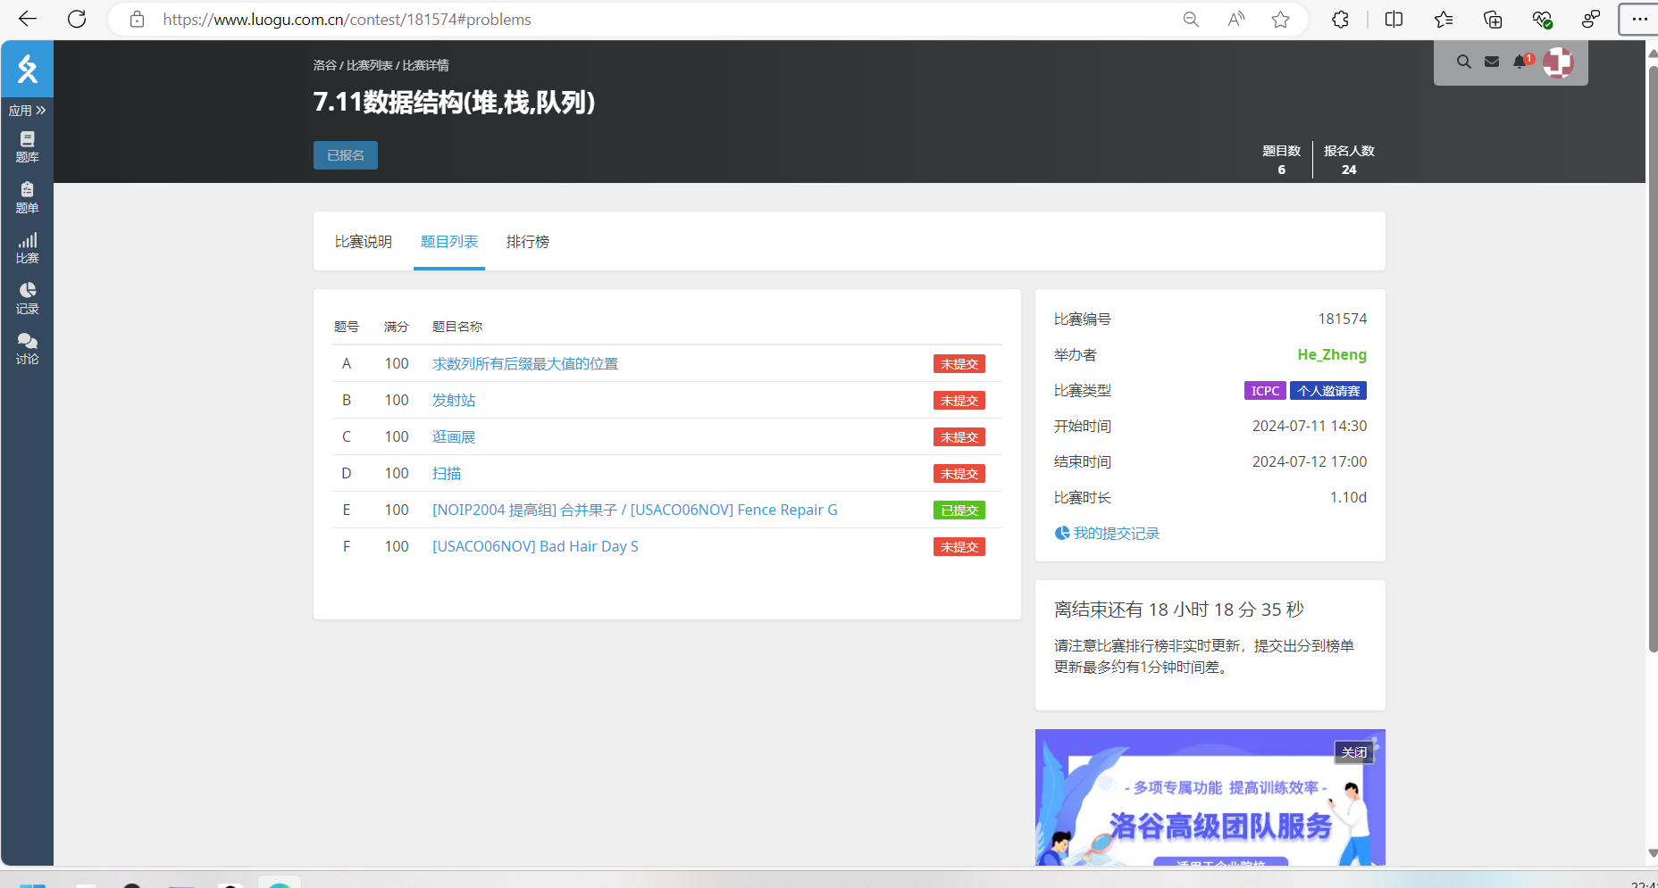
Task: Open the 题库 problem library icon
Action: click(x=28, y=146)
